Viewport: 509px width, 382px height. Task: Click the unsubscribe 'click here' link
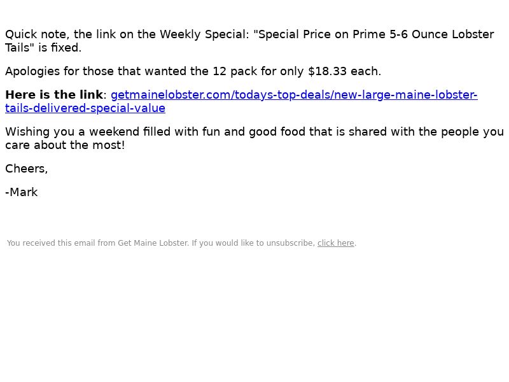pos(336,243)
